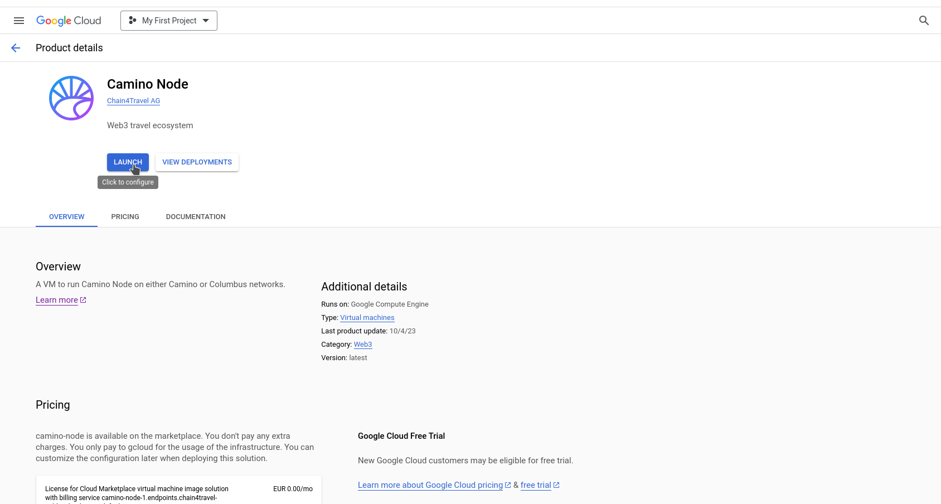This screenshot has width=941, height=504.
Task: Click external icon after Google Cloud pricing link
Action: (508, 485)
